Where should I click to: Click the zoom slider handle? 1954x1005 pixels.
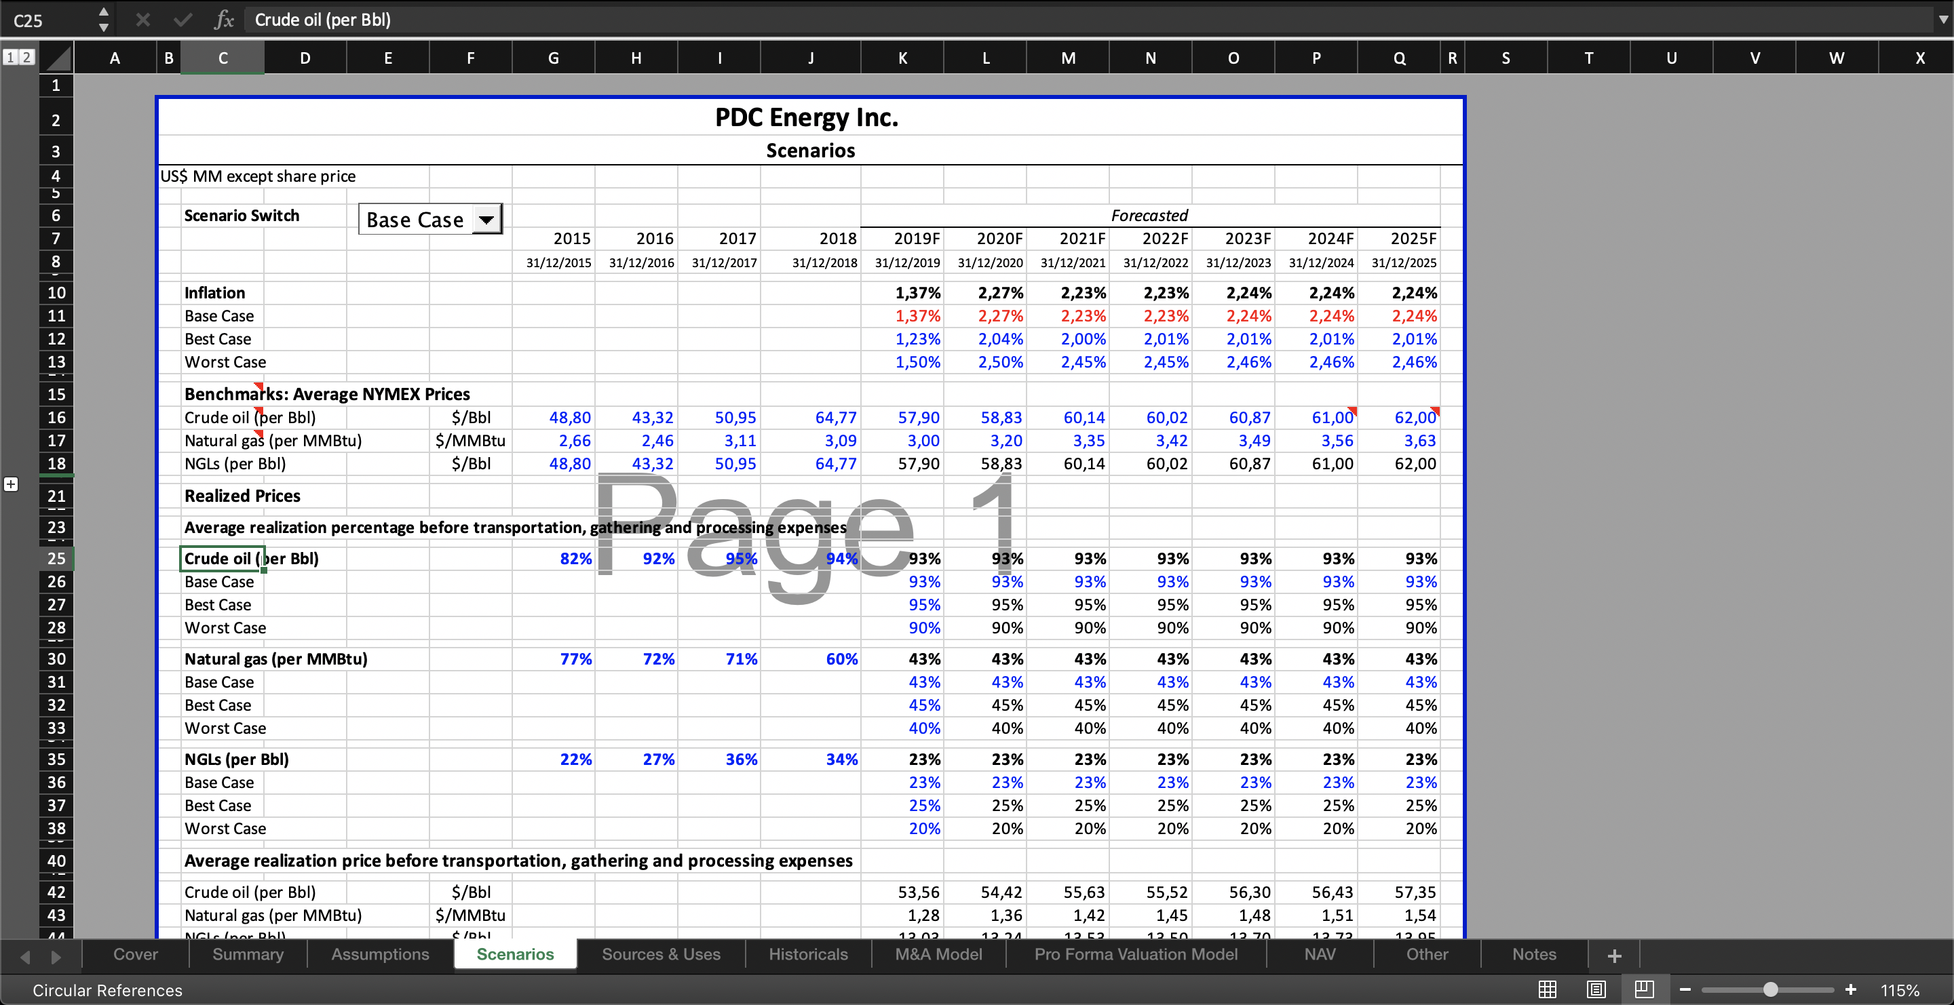(x=1770, y=989)
